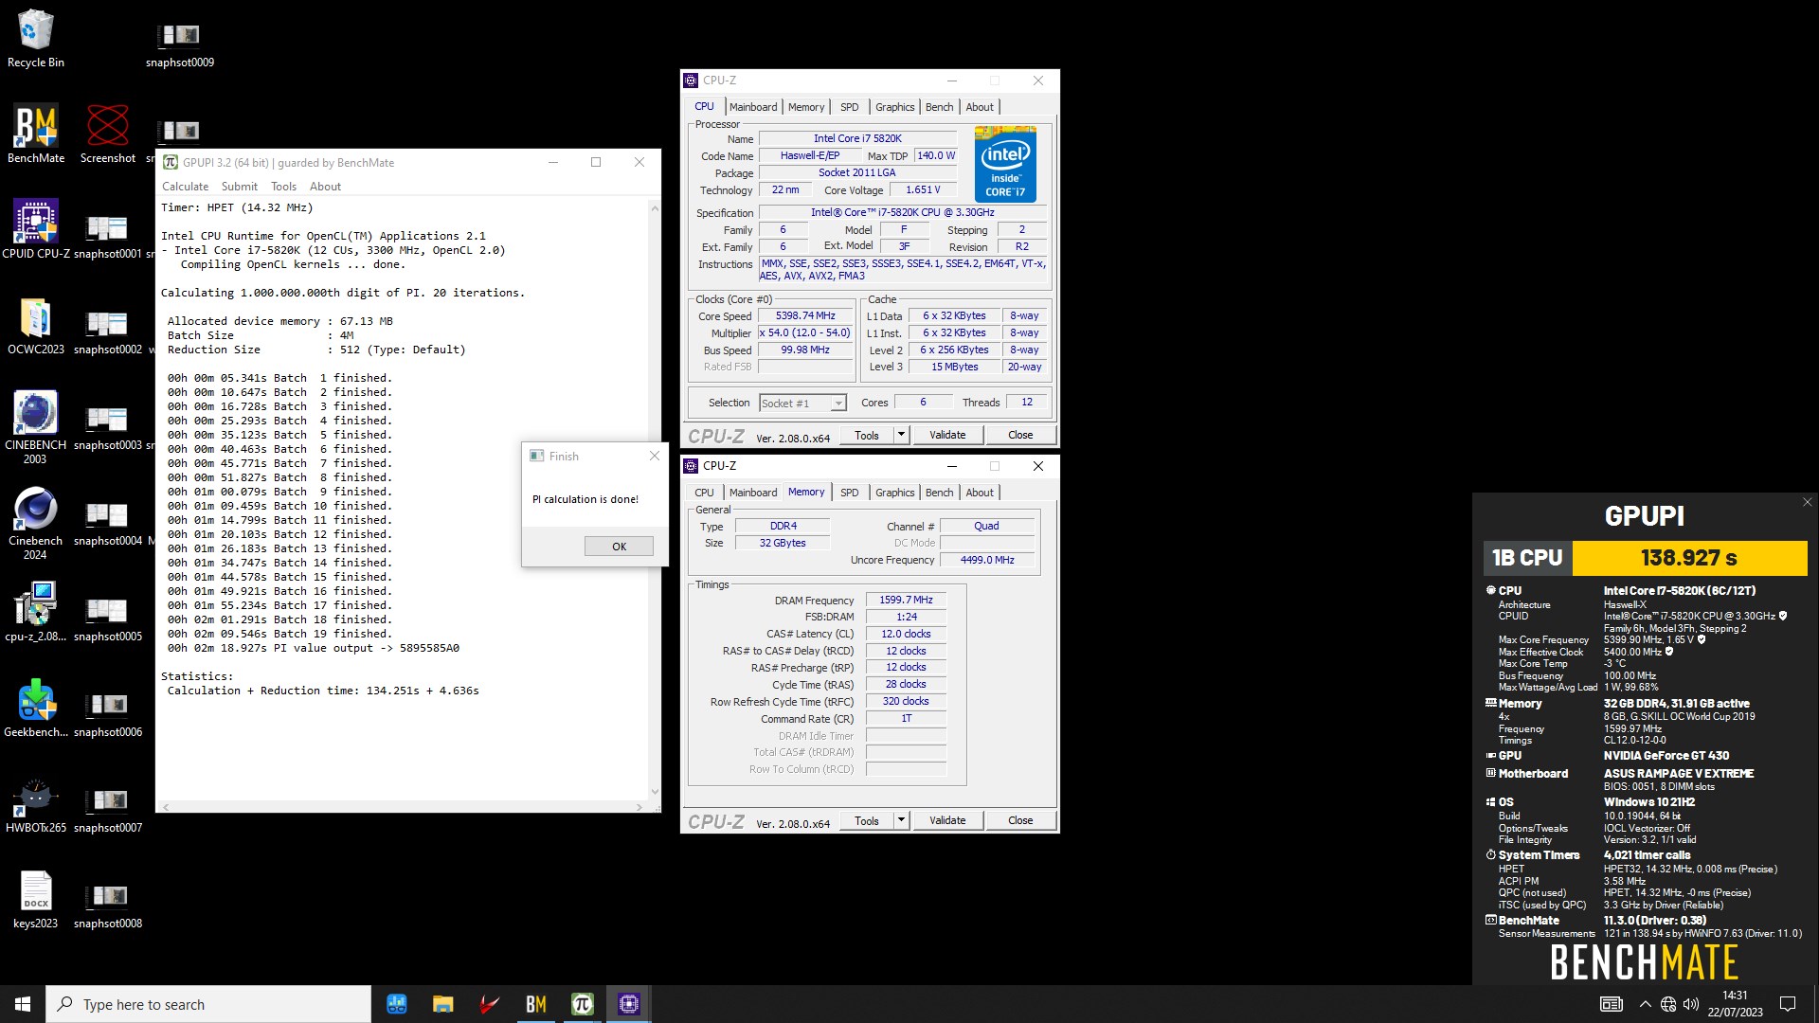Viewport: 1819px width, 1023px height.
Task: Open the snaphsot0004 image file
Action: [x=107, y=523]
